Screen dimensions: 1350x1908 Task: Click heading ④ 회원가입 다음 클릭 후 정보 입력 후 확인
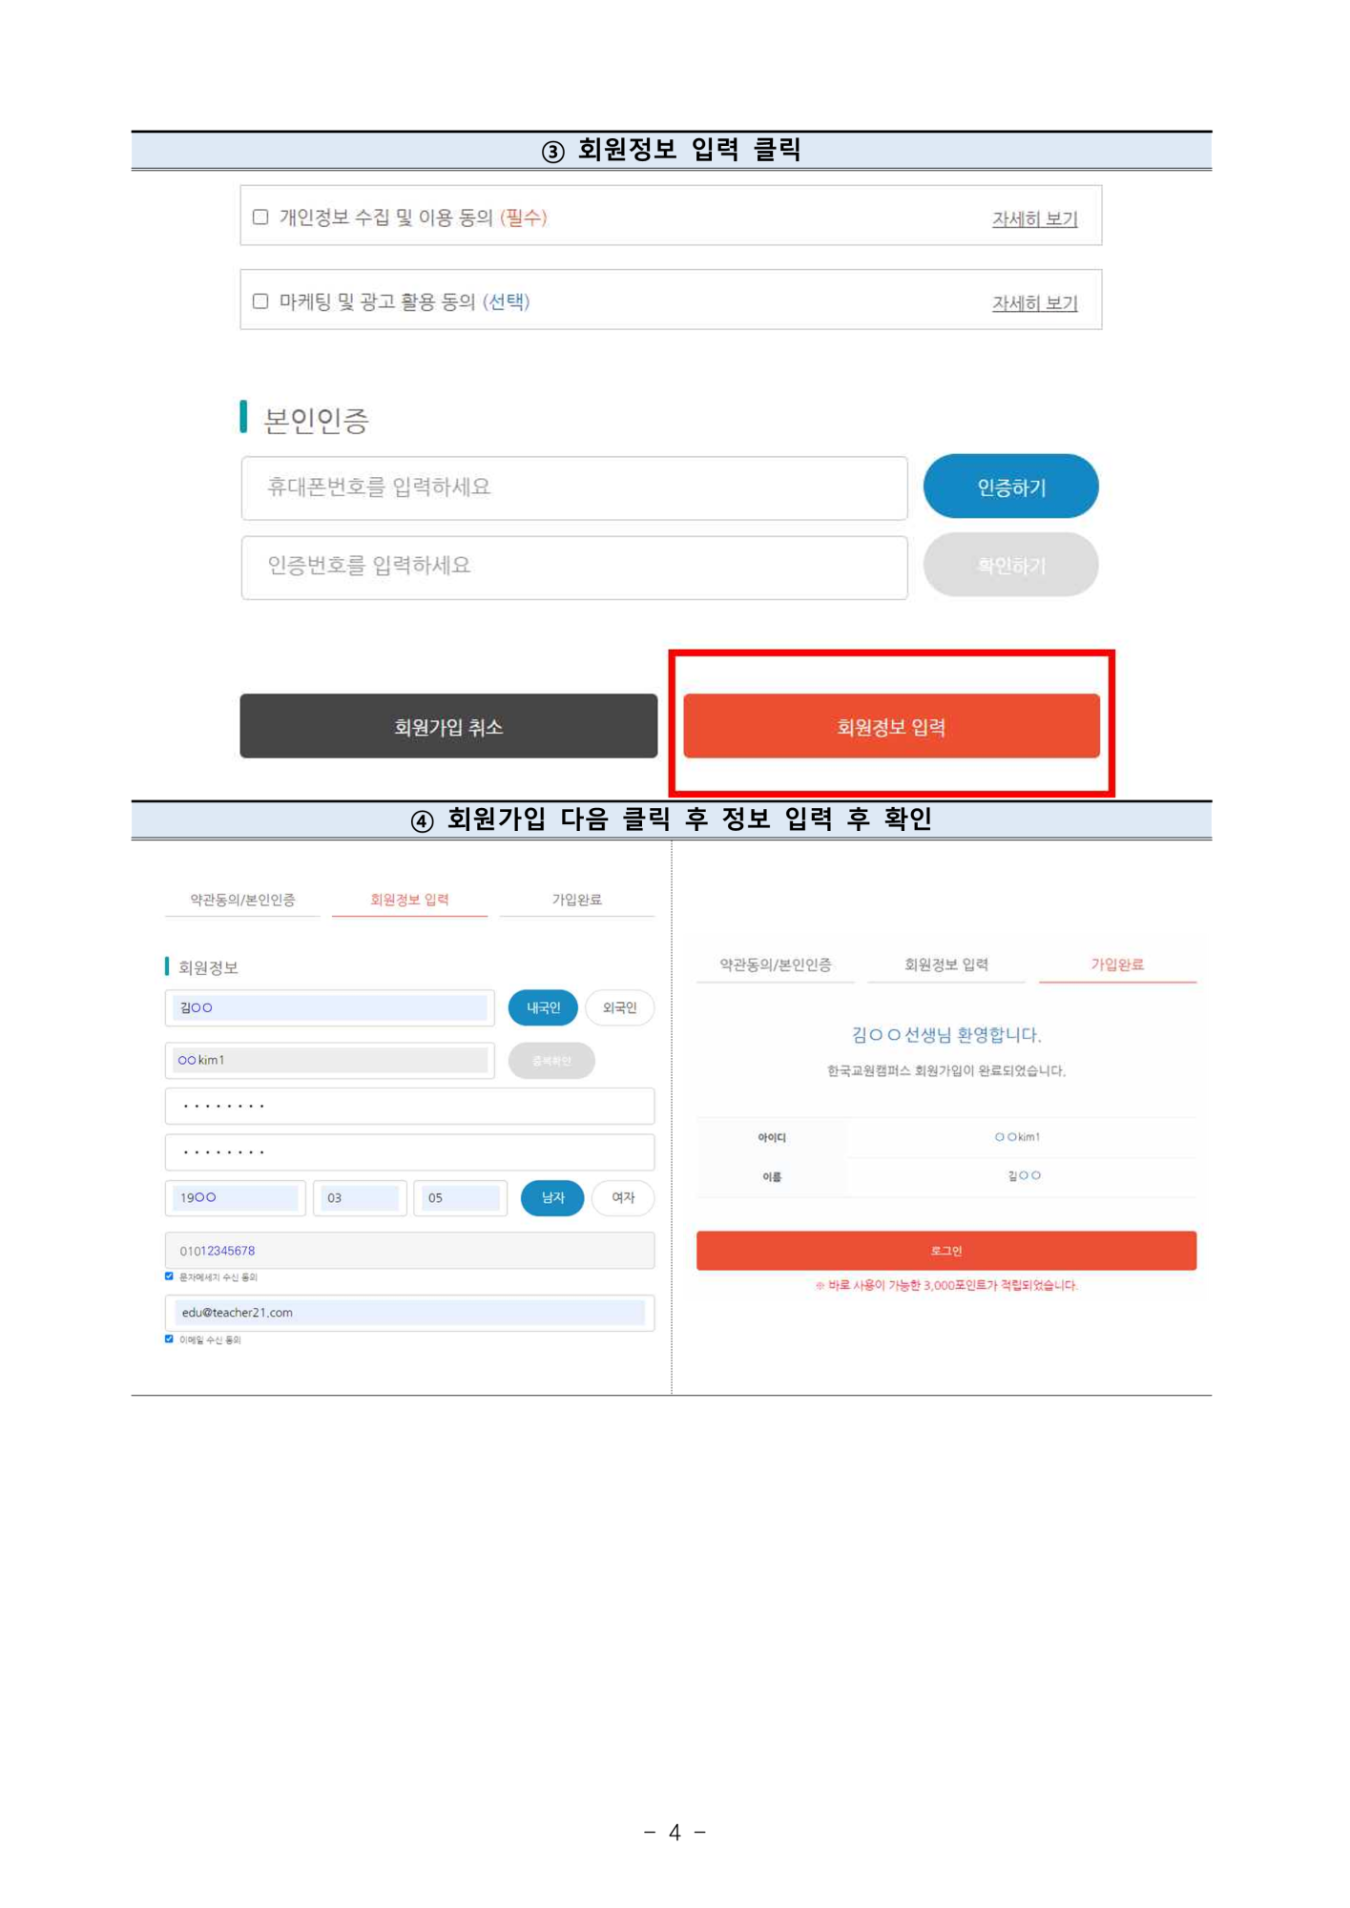click(672, 819)
